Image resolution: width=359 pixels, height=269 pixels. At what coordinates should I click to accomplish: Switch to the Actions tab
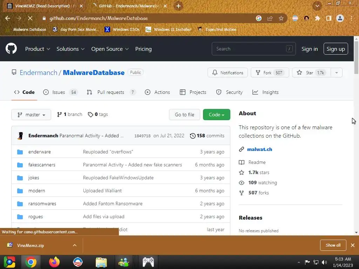(157, 92)
